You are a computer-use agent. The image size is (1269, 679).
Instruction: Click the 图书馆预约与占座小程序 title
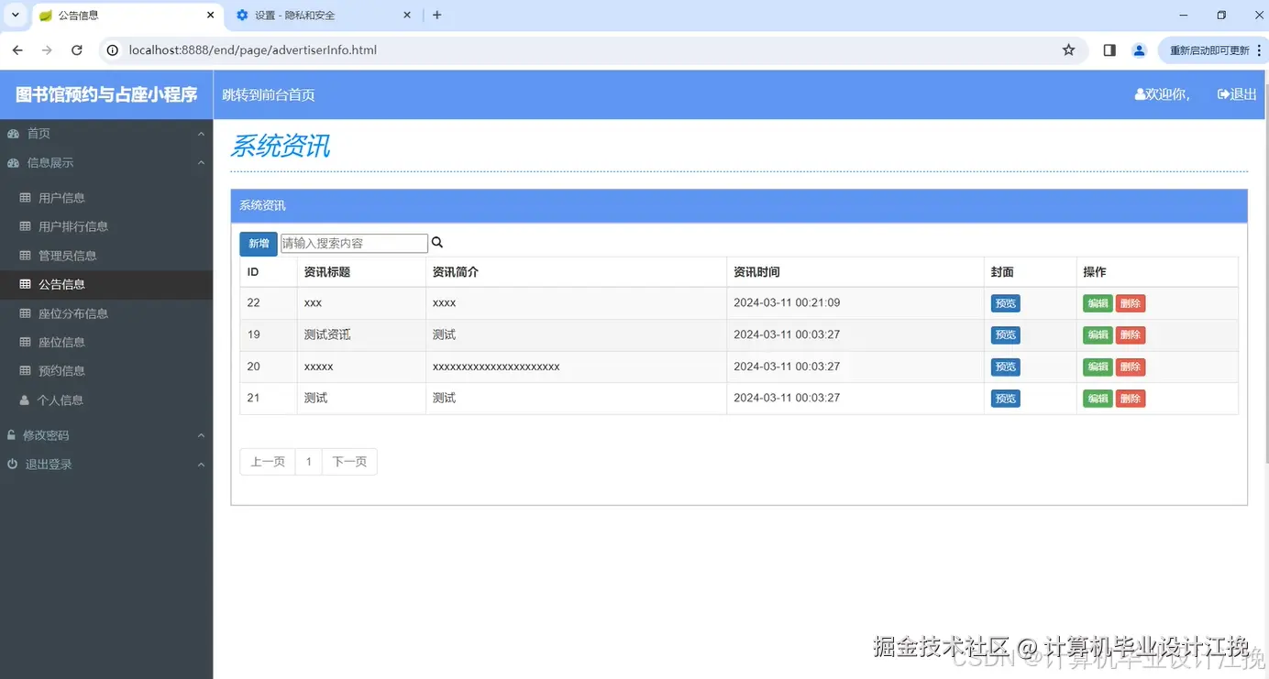pyautogui.click(x=106, y=94)
